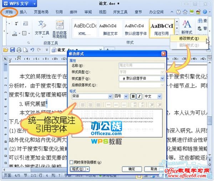Expand the 文字工具 dropdown arrow
The height and width of the screenshot is (181, 214).
42,37
